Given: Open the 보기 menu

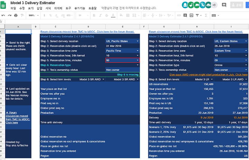Looking at the screenshot, I should [31, 8].
